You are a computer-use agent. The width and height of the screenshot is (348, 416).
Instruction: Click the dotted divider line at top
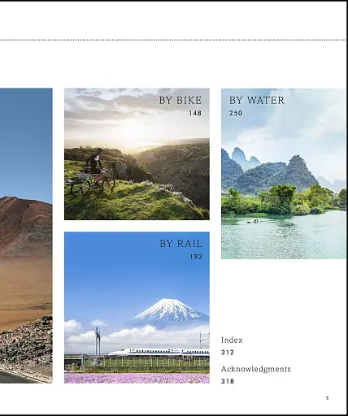(173, 40)
